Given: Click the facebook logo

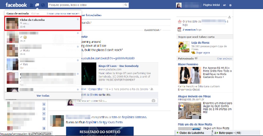Looking at the screenshot, I should (x=16, y=5).
